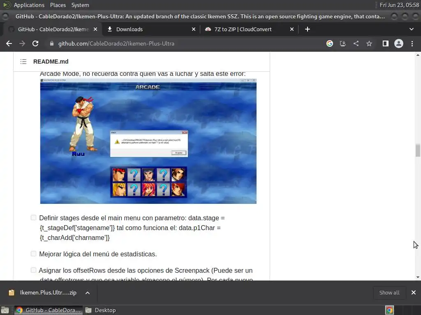
Task: Click the address bar URL field
Action: [x=185, y=43]
